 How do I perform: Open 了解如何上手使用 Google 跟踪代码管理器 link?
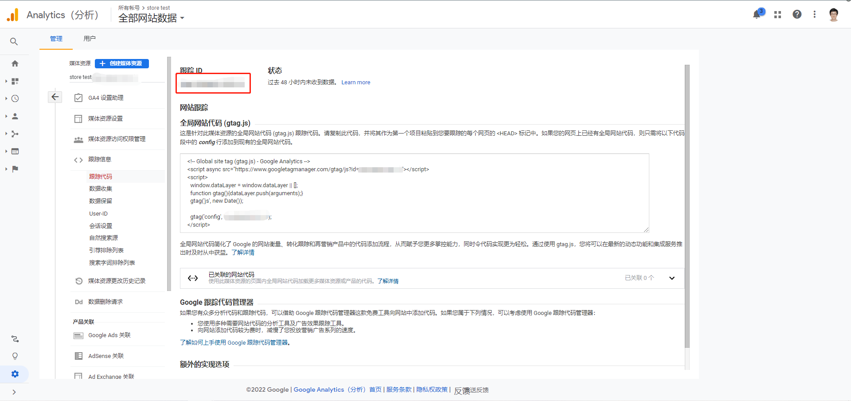tap(234, 342)
